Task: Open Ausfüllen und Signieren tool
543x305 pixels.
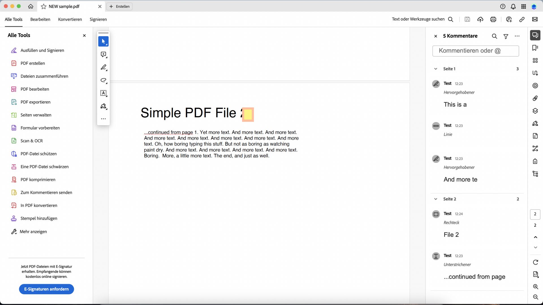Action: click(x=38, y=50)
